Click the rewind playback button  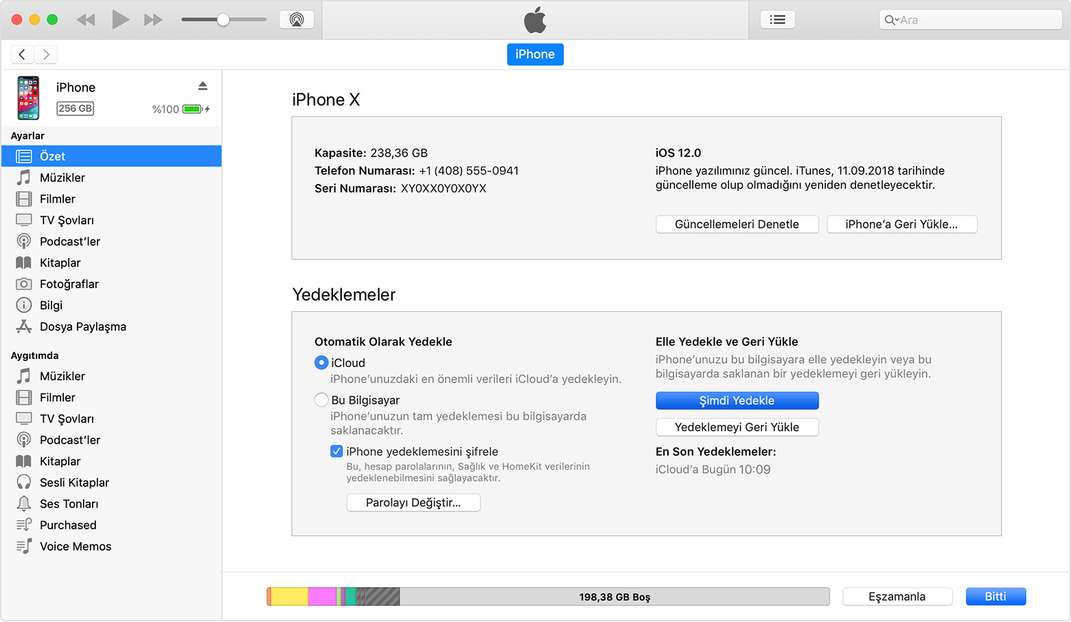(86, 20)
